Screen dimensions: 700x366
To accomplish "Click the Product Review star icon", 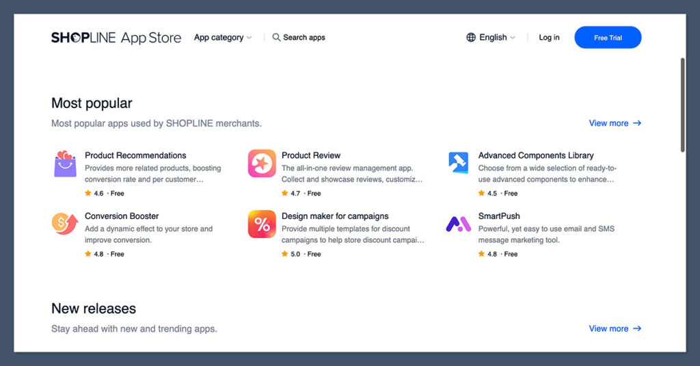I will tap(262, 164).
